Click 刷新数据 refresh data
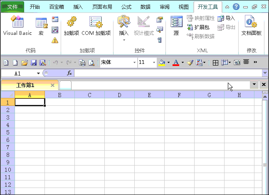Image resolution: width=269 pixels, height=195 pixels. point(200,36)
